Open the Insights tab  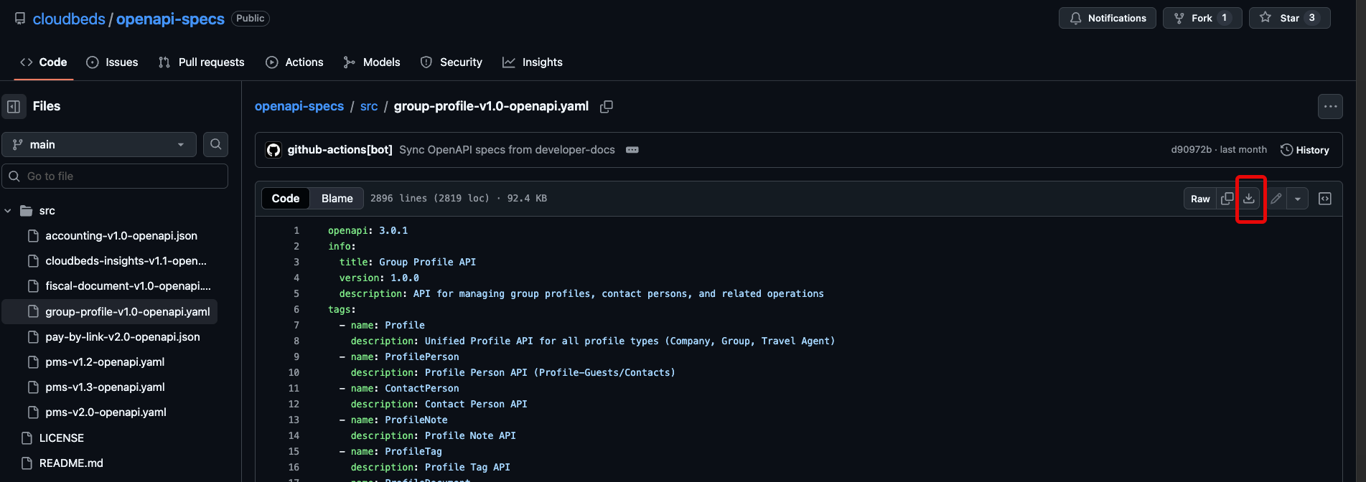pos(533,62)
